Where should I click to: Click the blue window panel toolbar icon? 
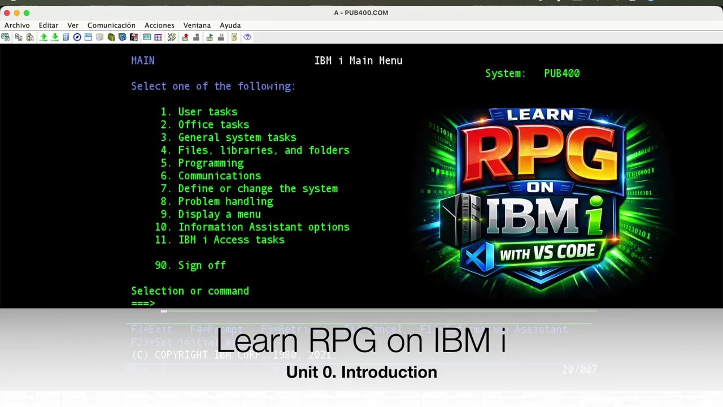(x=89, y=37)
